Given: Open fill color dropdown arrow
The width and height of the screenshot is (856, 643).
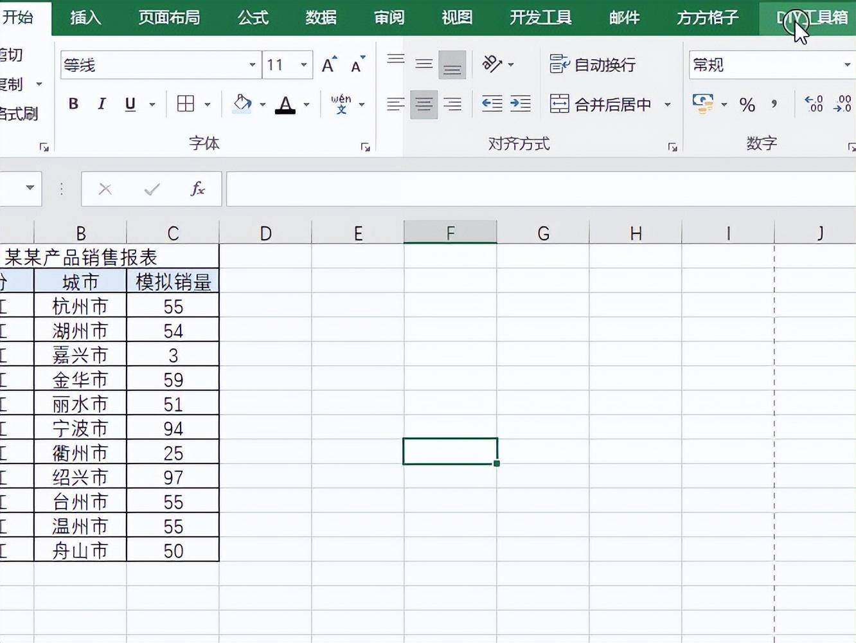Looking at the screenshot, I should (262, 104).
